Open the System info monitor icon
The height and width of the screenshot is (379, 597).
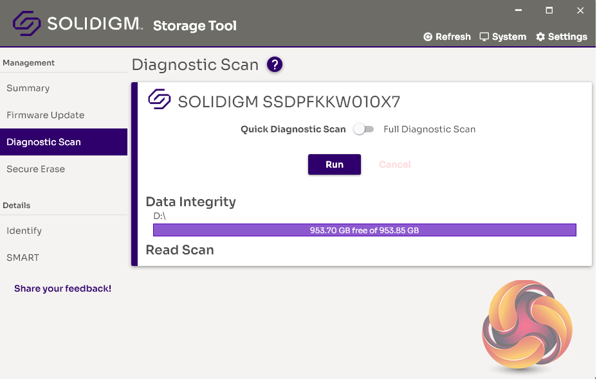point(484,37)
